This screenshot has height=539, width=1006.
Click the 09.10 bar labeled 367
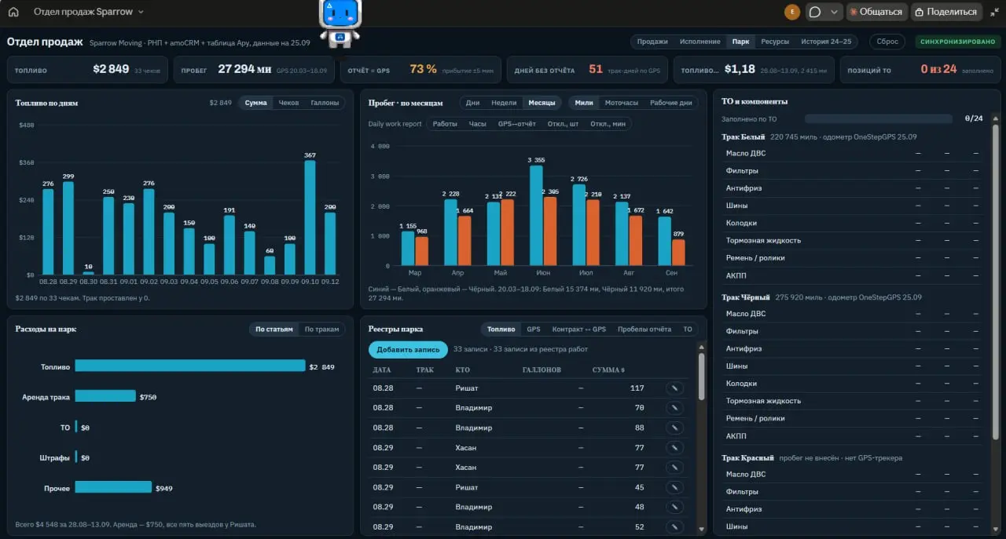click(310, 218)
